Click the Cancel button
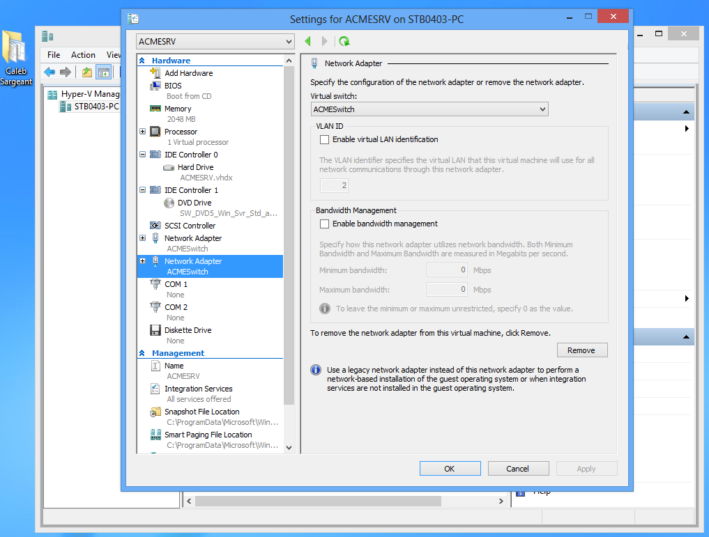709x537 pixels. click(518, 469)
